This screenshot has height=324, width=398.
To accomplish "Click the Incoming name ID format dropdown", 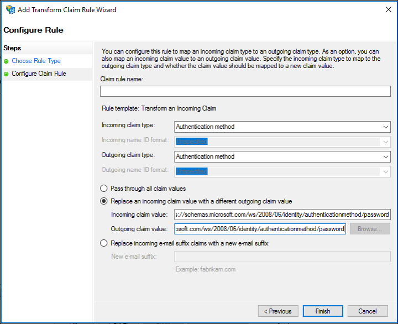I will (282, 142).
